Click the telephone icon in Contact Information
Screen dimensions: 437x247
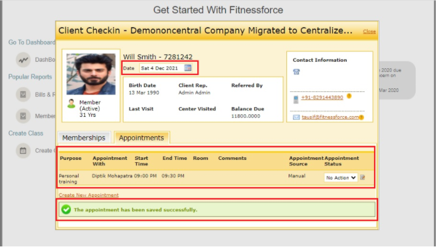[296, 72]
